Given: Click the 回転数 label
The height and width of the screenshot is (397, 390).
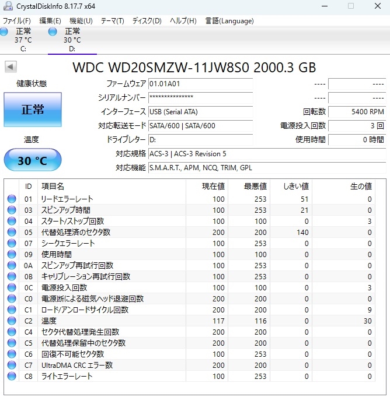Looking at the screenshot, I should click(x=314, y=112).
